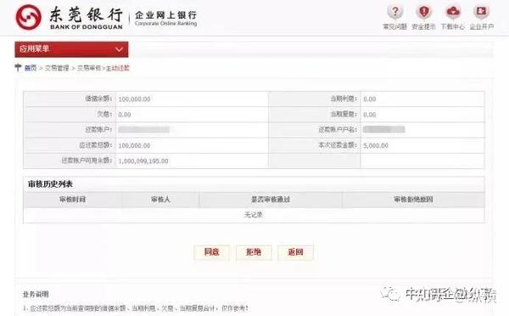Click the blurred 还款账户 value
509x316 pixels.
(x=144, y=130)
